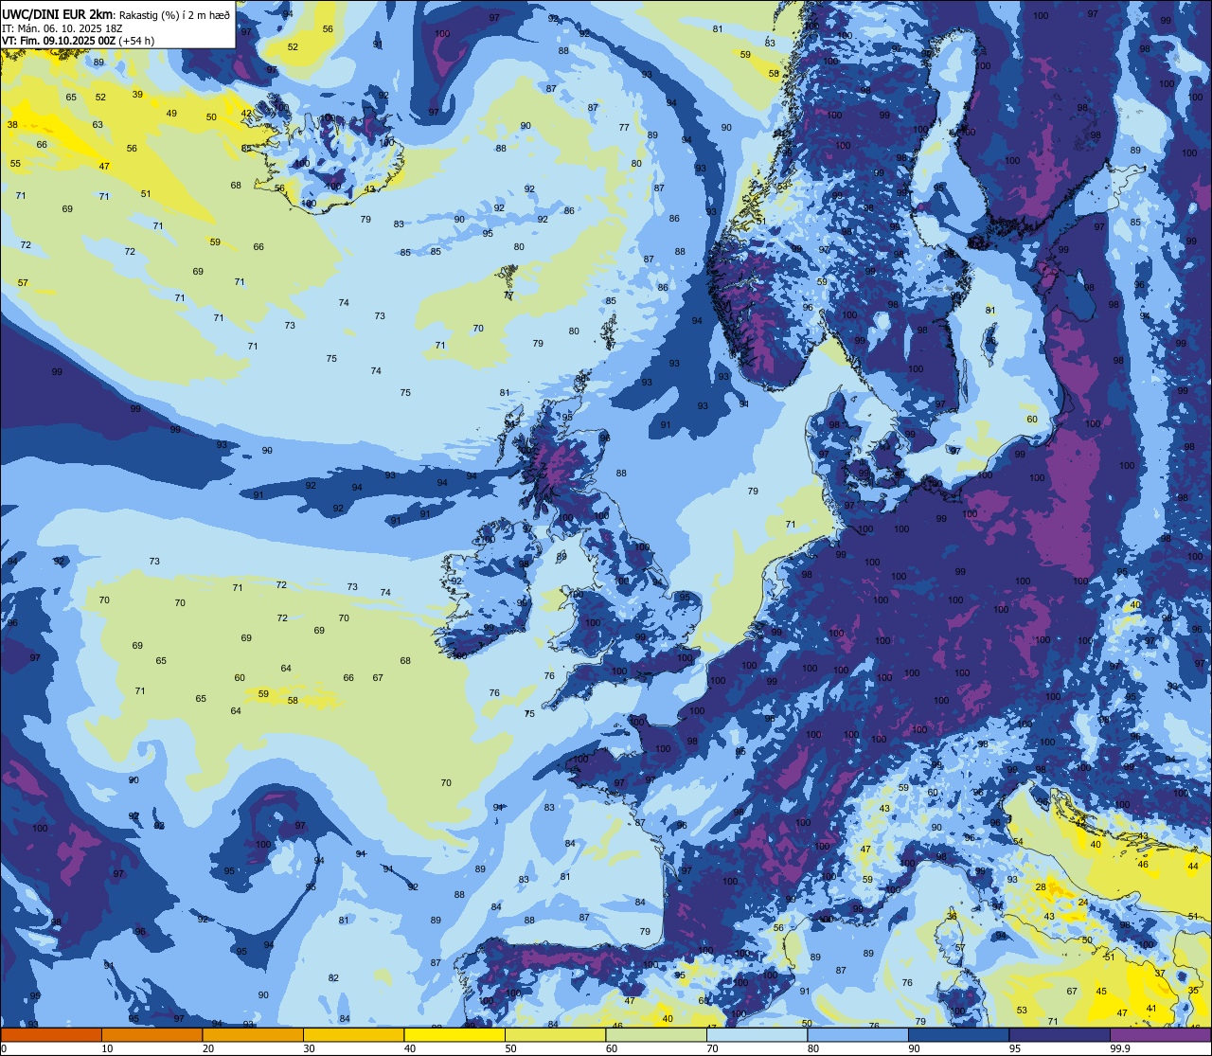The width and height of the screenshot is (1212, 1056).
Task: Click the legend tick label '30'
Action: click(x=309, y=1048)
